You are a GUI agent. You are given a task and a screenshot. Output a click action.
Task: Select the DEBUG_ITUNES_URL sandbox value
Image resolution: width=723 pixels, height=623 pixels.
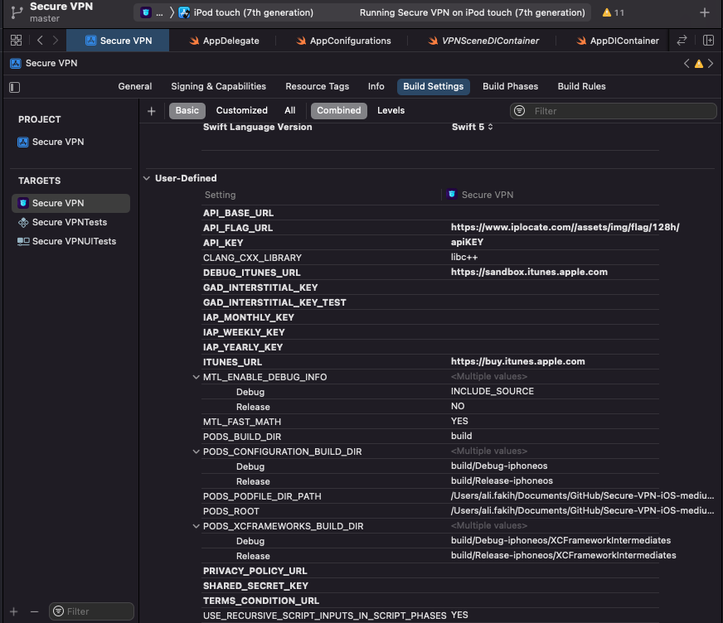point(529,272)
